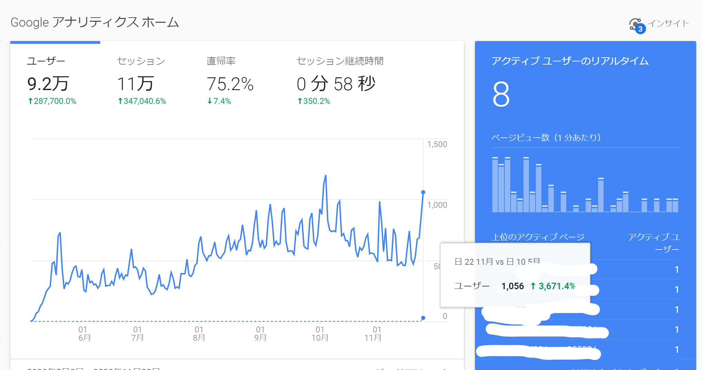Click the Google アナリティクス ホーム heading
This screenshot has height=370, width=702.
pos(95,22)
